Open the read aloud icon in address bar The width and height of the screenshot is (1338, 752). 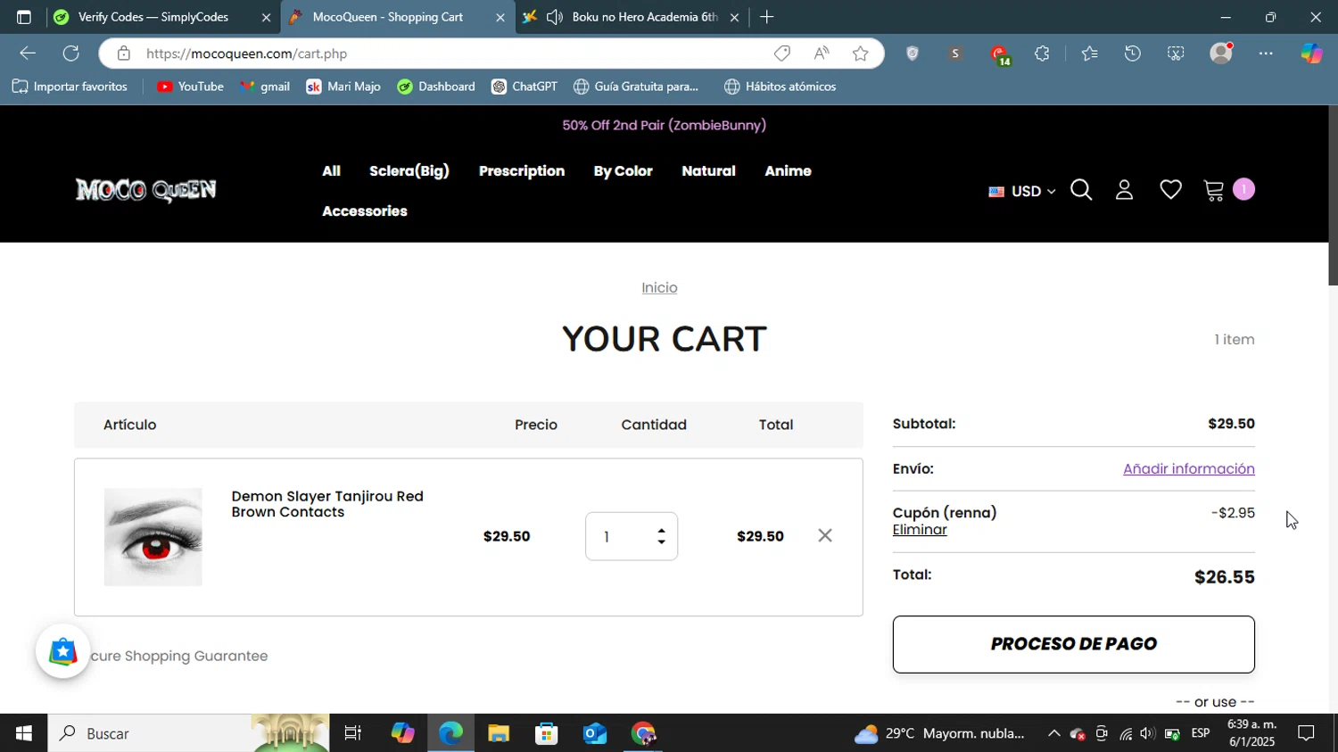tap(822, 54)
